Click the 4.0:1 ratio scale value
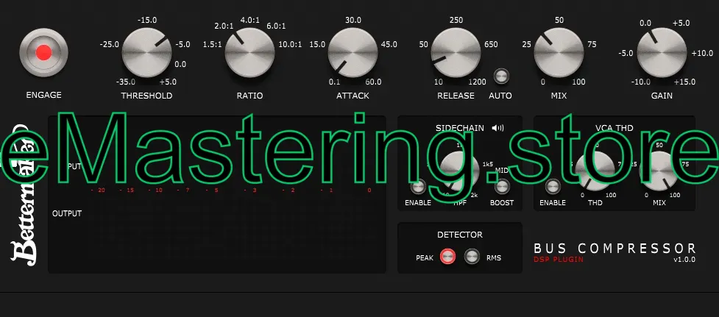 [x=250, y=20]
